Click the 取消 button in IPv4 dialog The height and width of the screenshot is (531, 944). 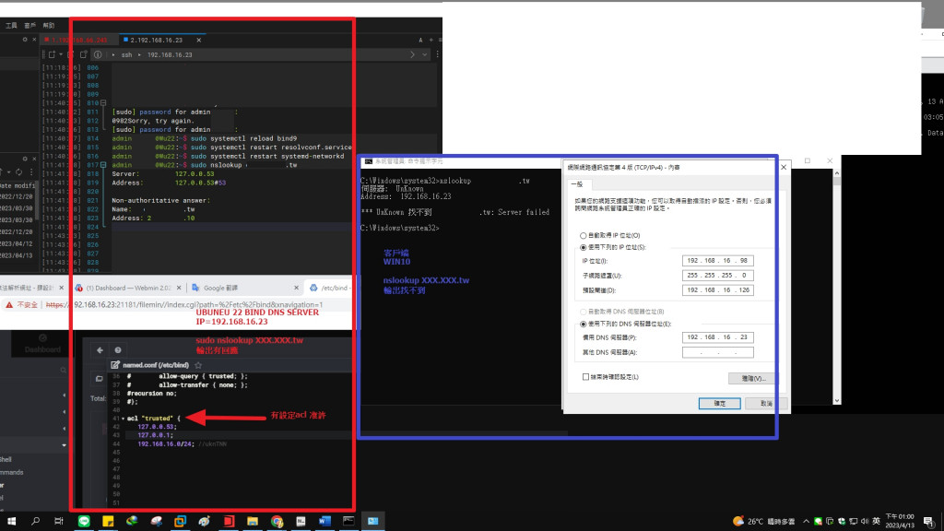coord(766,404)
